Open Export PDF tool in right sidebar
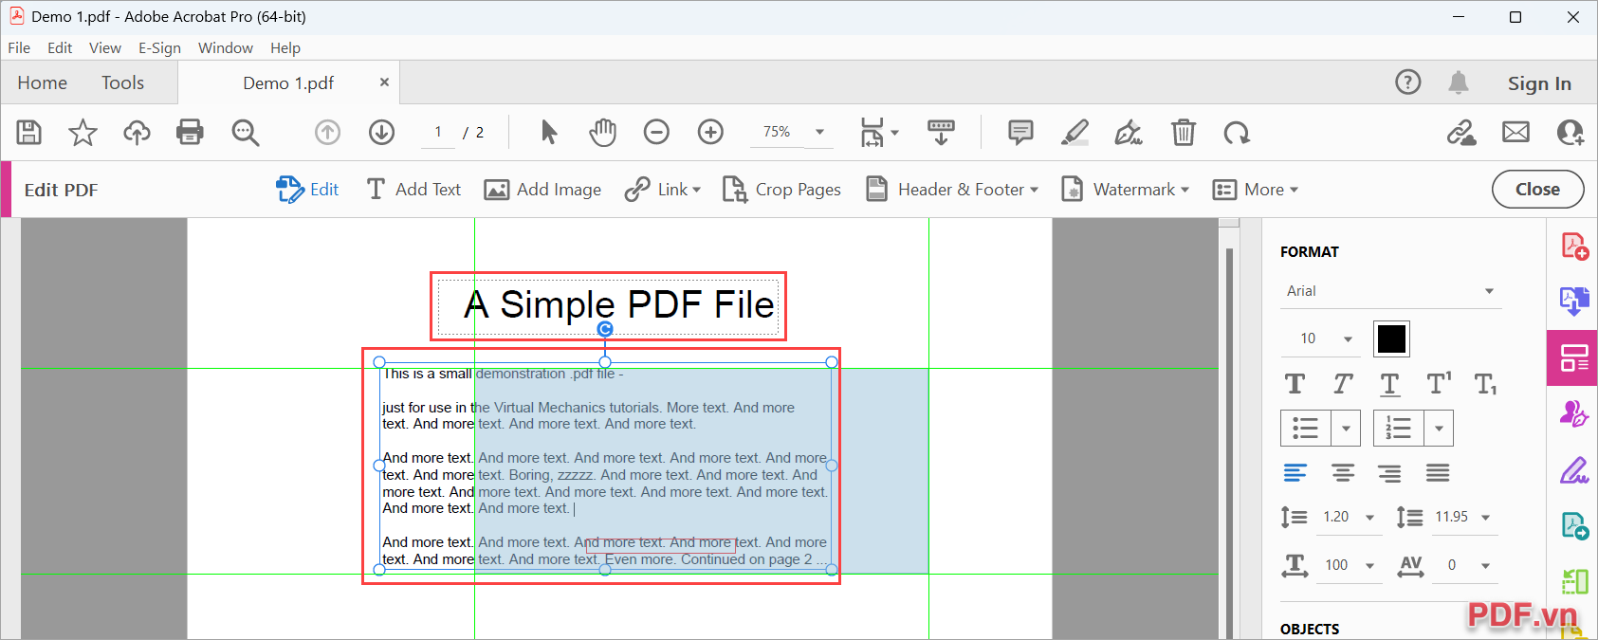The height and width of the screenshot is (640, 1598). pyautogui.click(x=1575, y=302)
